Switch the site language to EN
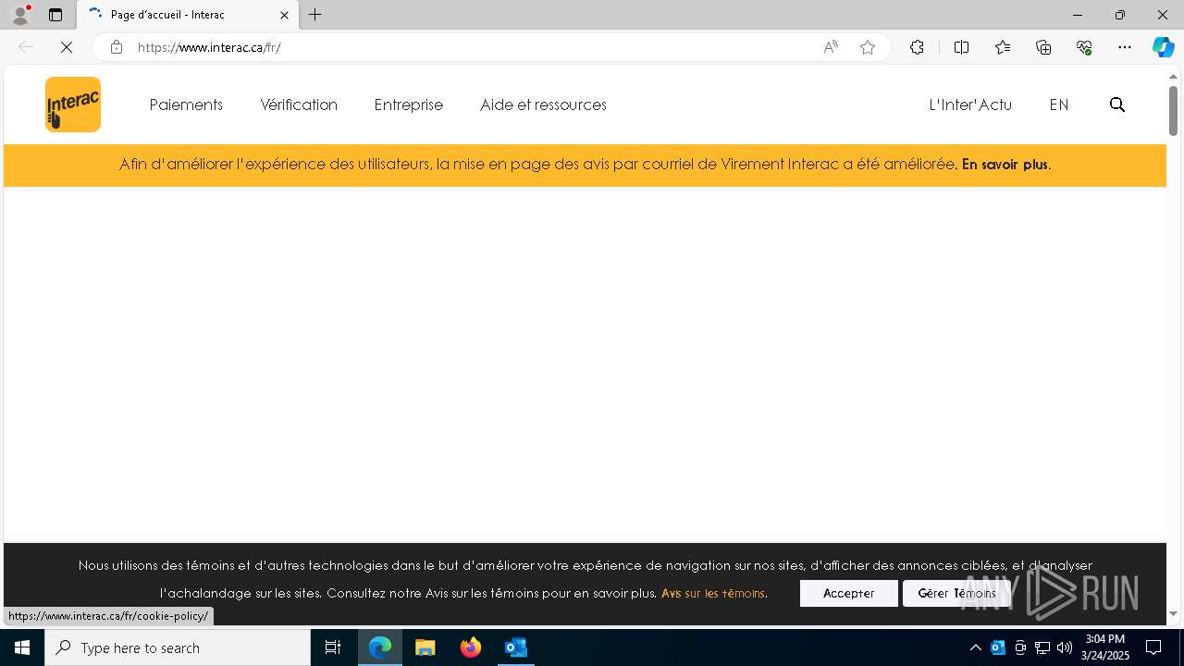This screenshot has width=1184, height=666. coord(1059,105)
